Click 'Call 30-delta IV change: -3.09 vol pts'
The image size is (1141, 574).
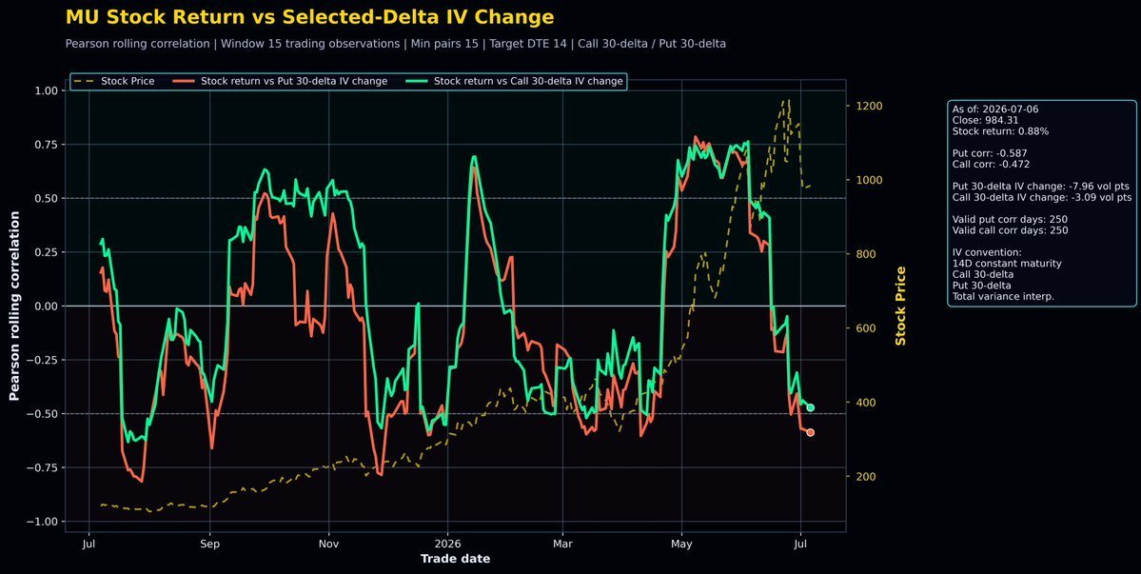1042,197
